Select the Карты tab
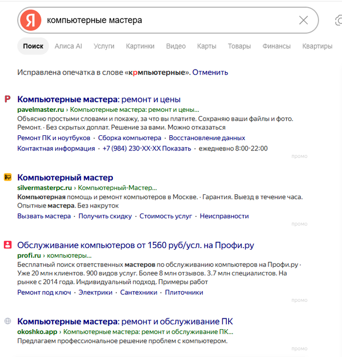The height and width of the screenshot is (357, 342). point(207,46)
